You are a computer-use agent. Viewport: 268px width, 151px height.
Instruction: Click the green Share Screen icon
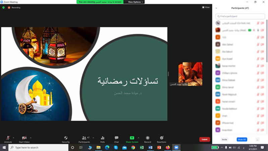(132, 138)
